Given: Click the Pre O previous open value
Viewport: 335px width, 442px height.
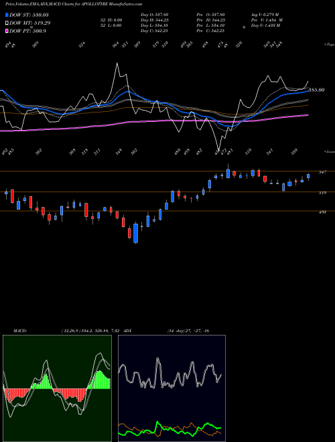Looking at the screenshot, I should (x=210, y=15).
